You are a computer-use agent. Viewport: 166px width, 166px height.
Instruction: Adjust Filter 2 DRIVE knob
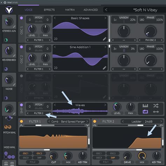point(127,156)
